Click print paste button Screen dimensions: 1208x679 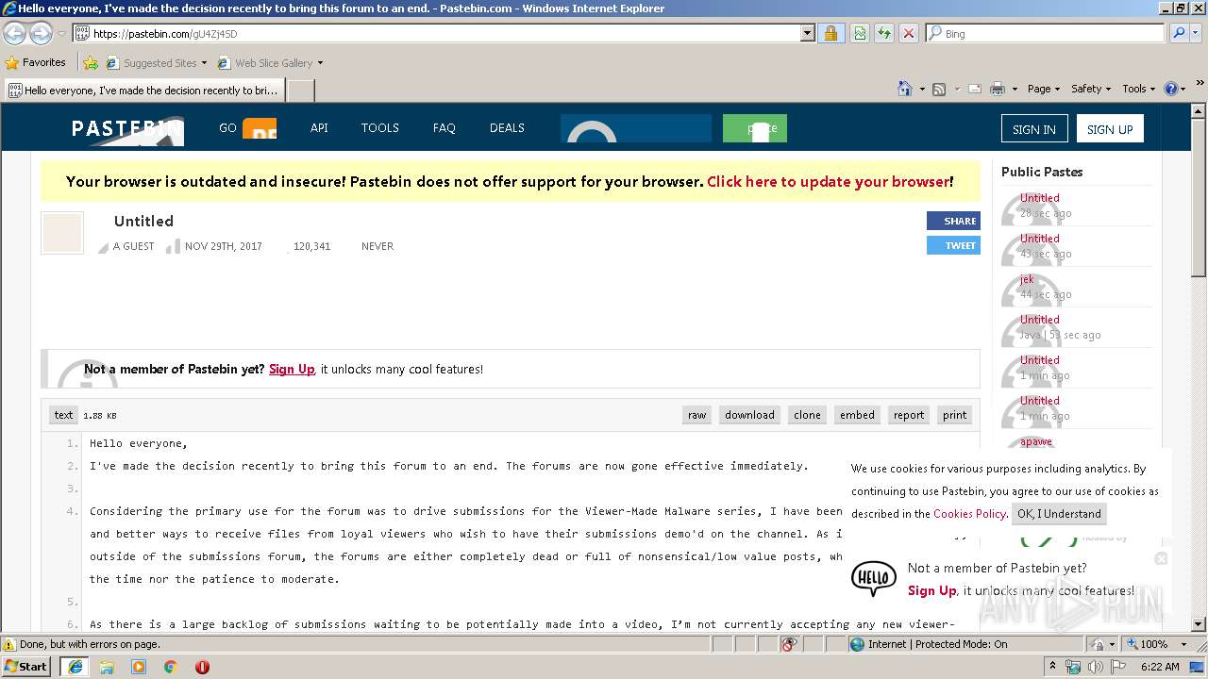point(955,415)
